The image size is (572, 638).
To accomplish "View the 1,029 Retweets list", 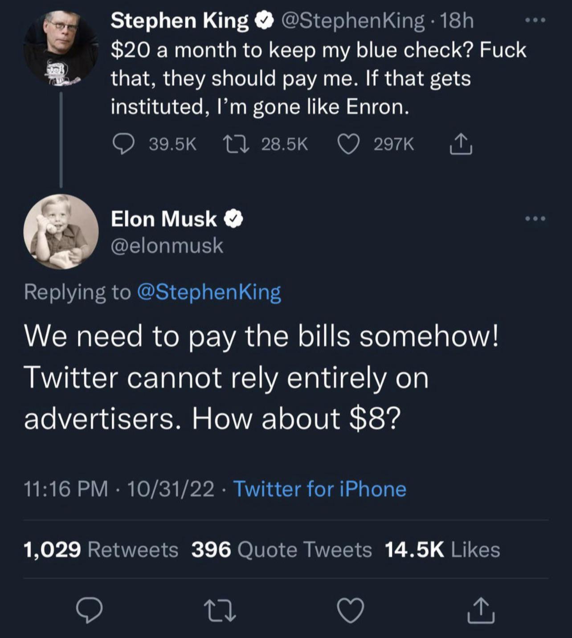I will pyautogui.click(x=101, y=550).
